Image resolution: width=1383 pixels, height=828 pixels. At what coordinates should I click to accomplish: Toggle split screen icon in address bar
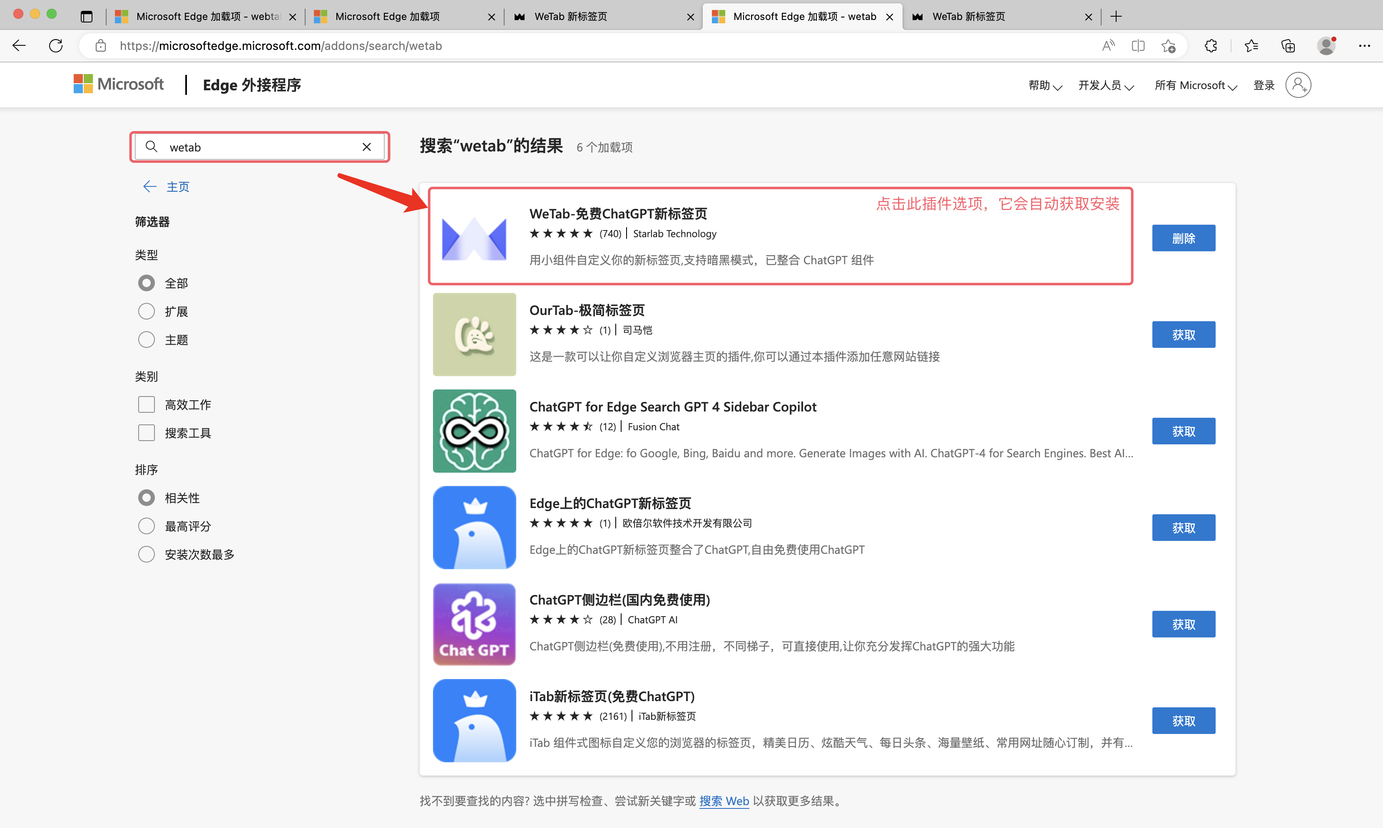[x=1138, y=46]
